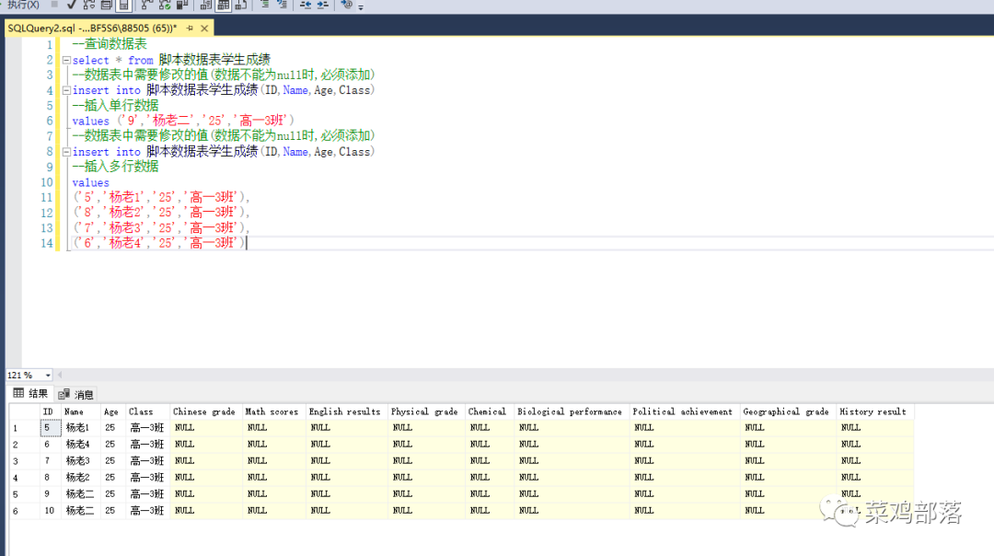Switch to the 结果 results tab
The image size is (994, 556).
30,393
